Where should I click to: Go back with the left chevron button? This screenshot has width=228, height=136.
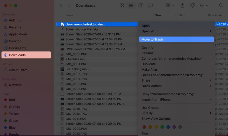61,5
